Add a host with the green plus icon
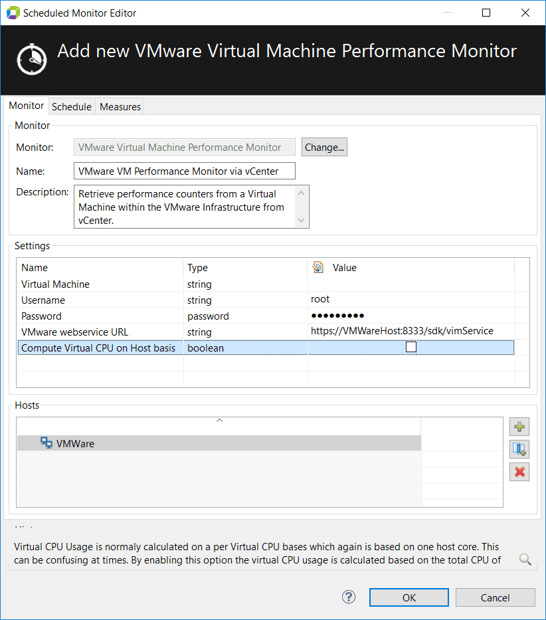The image size is (546, 620). 519,427
